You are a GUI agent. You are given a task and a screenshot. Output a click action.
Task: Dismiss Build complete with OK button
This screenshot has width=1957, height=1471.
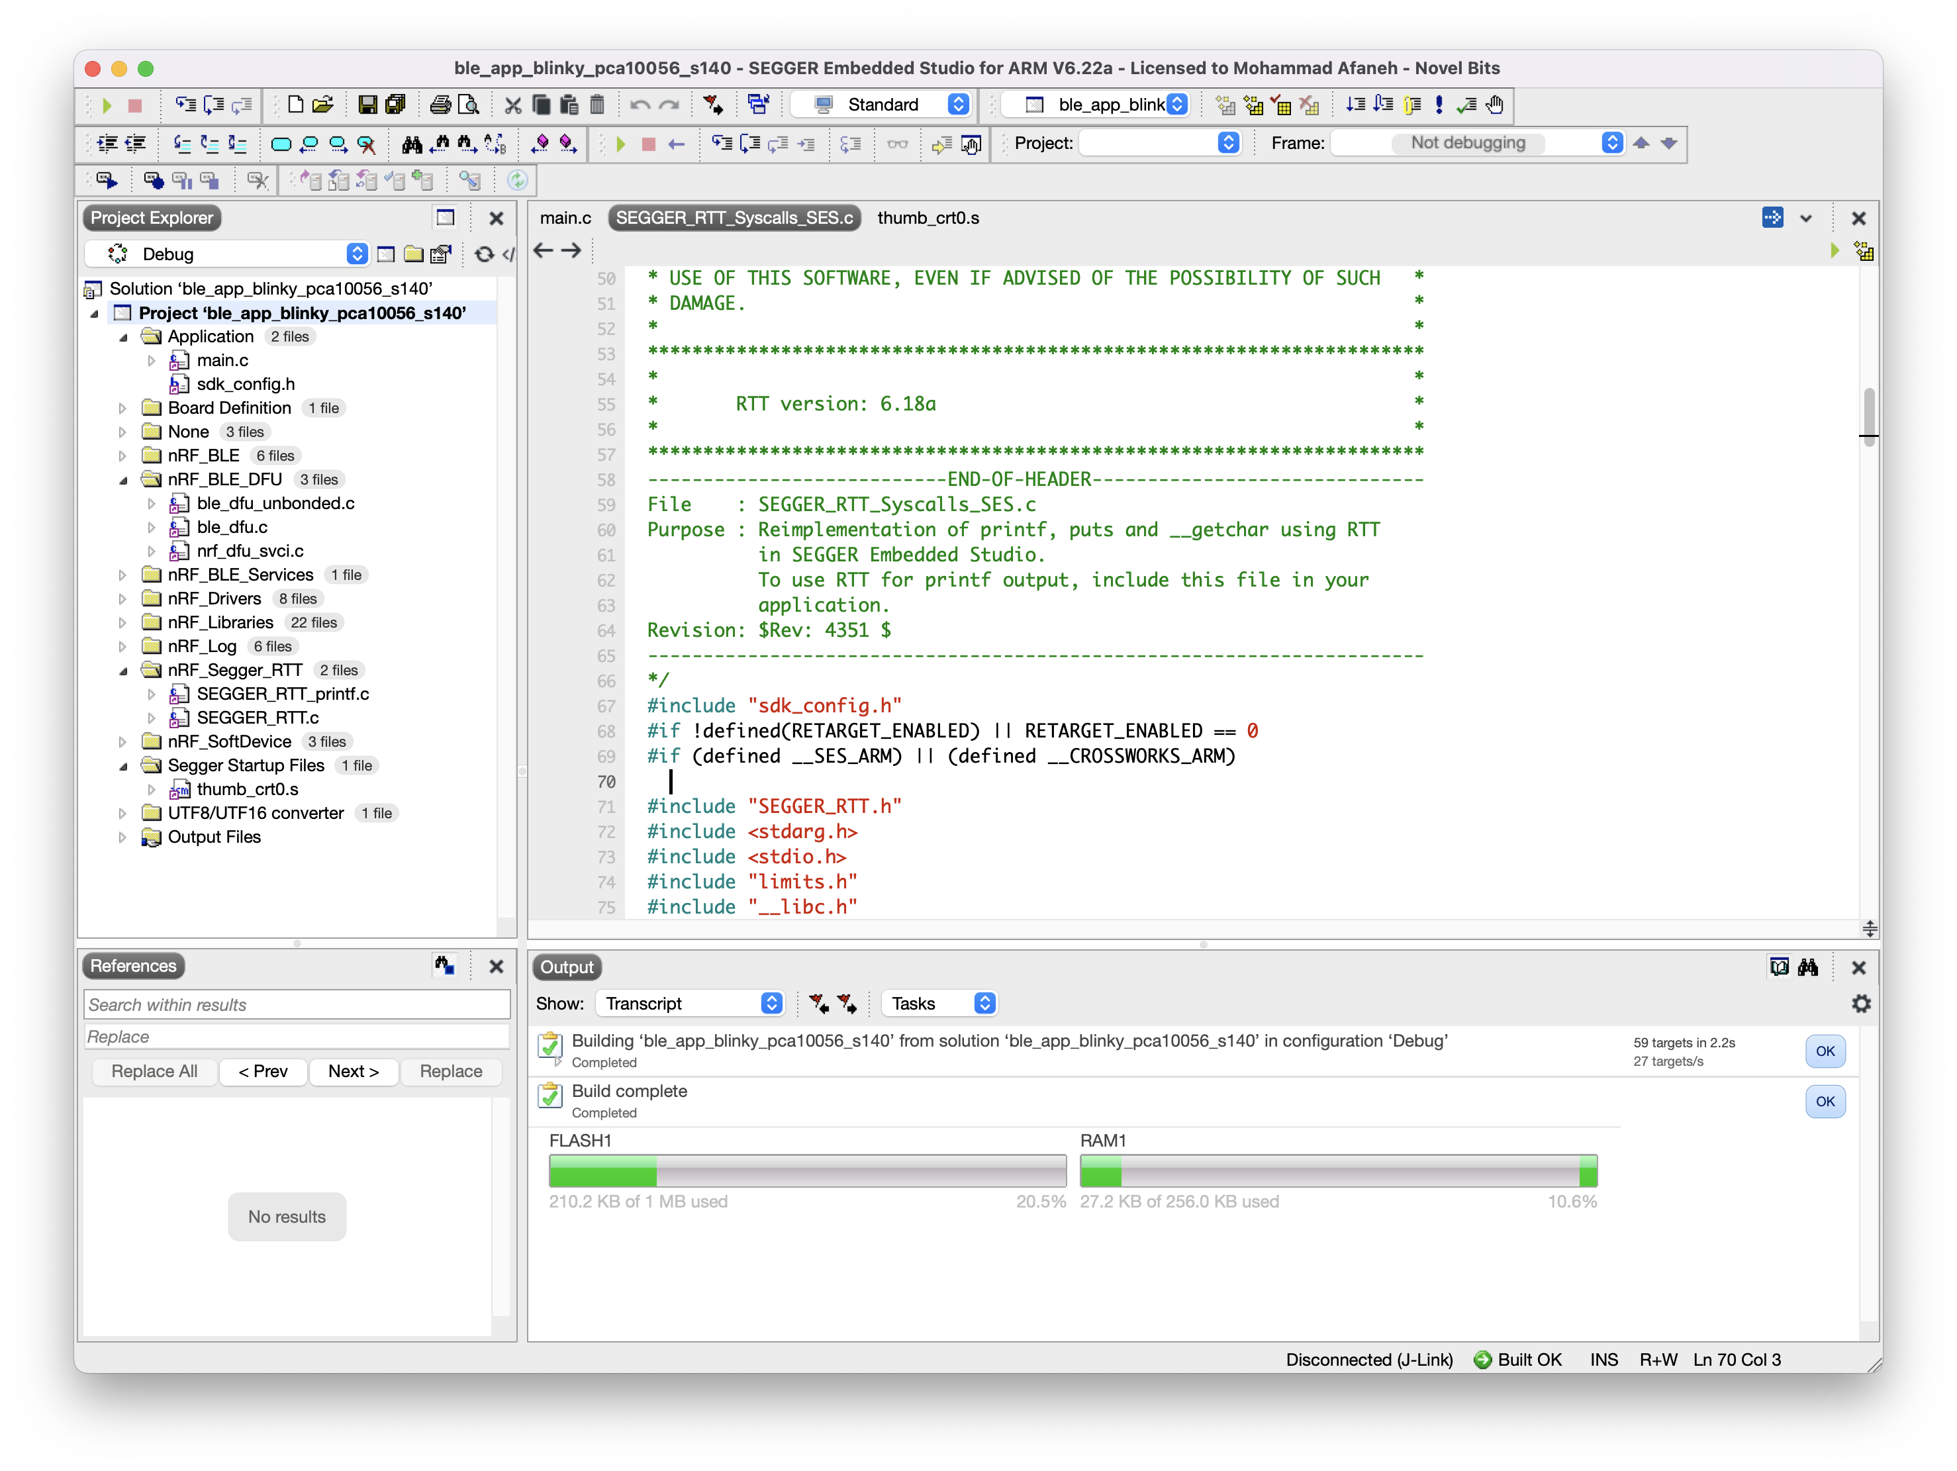(x=1825, y=1101)
